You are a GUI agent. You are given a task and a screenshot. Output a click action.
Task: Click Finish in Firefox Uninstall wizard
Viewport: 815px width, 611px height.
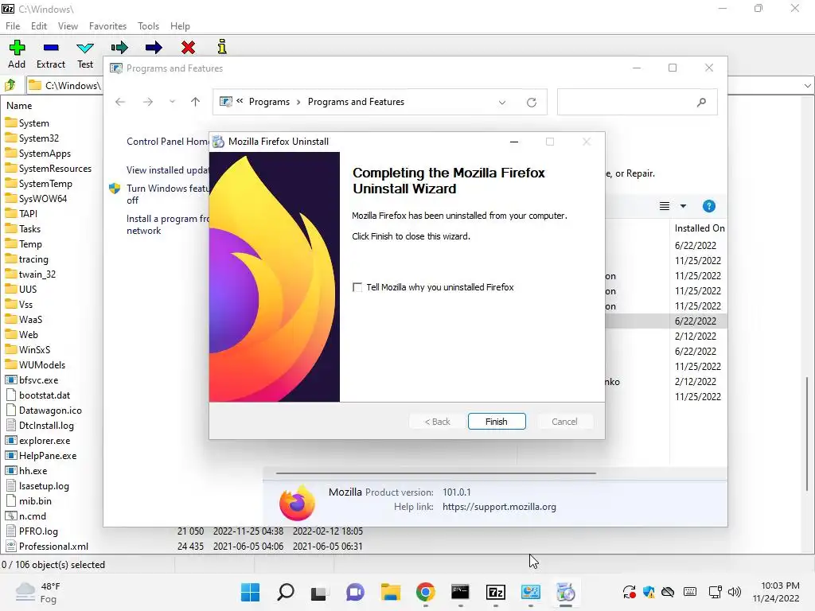coord(497,422)
